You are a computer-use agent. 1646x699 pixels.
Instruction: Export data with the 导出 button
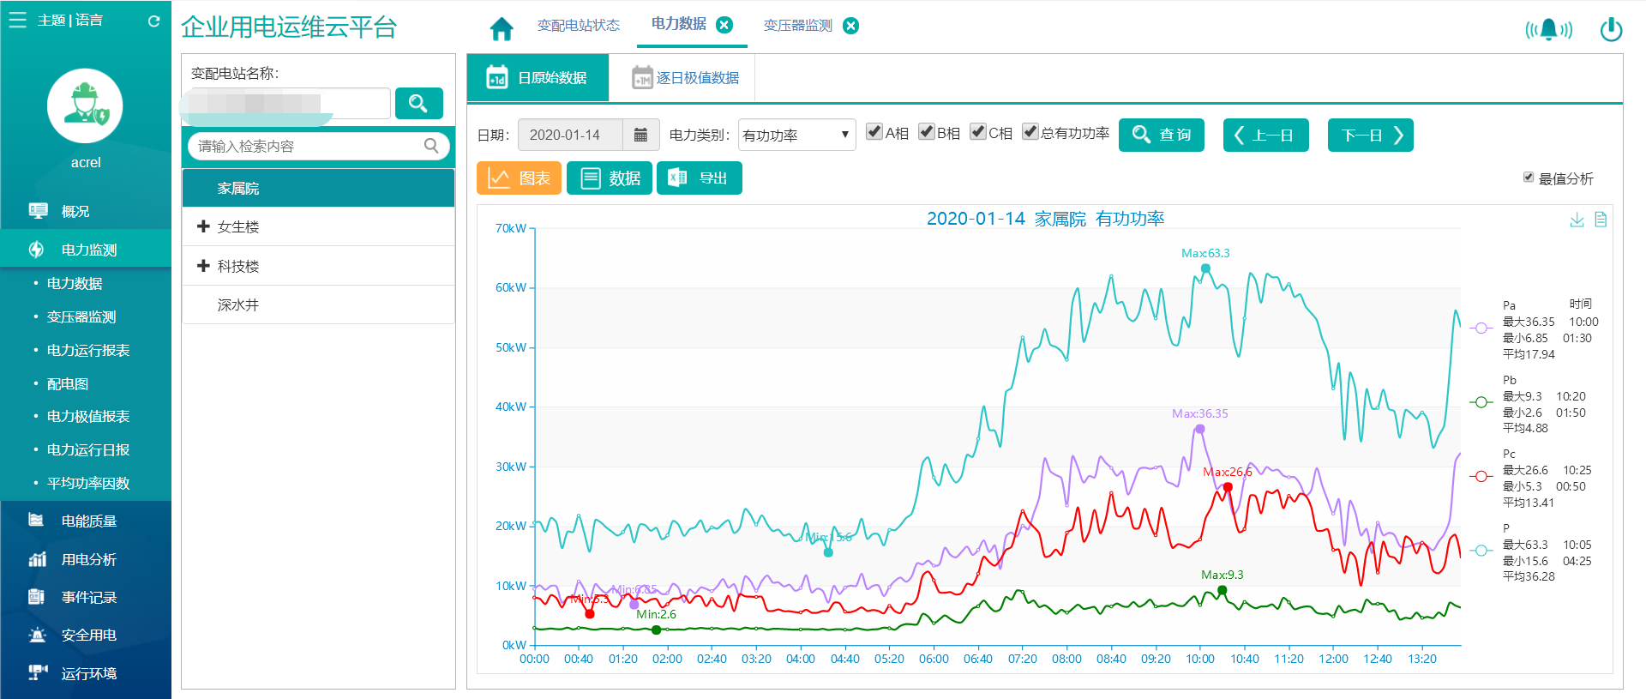[700, 178]
